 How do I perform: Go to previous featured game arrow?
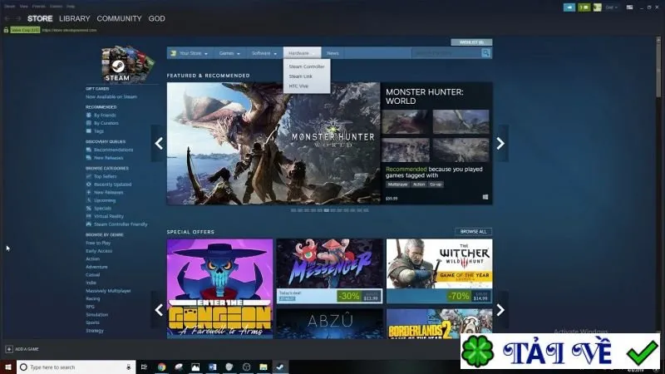coord(159,143)
